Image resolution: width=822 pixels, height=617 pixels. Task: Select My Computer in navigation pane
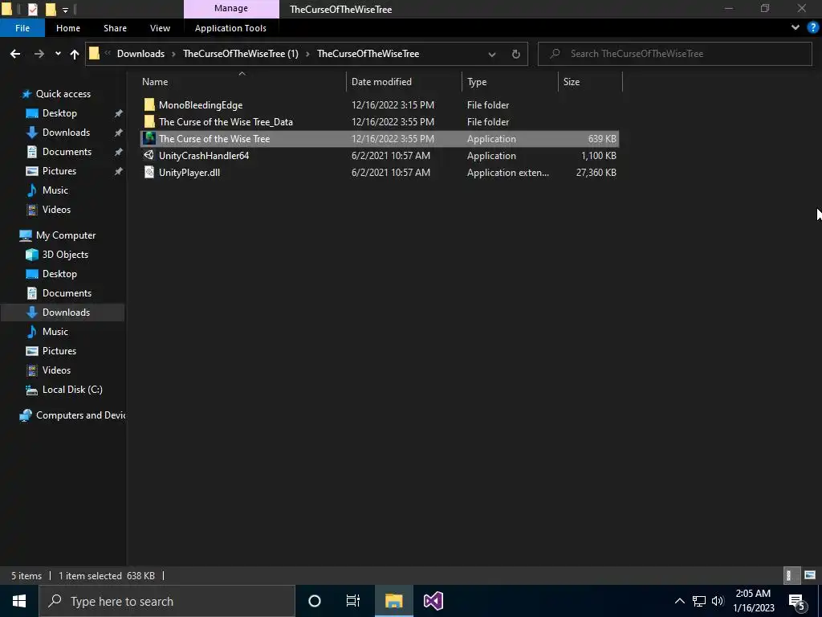point(66,235)
